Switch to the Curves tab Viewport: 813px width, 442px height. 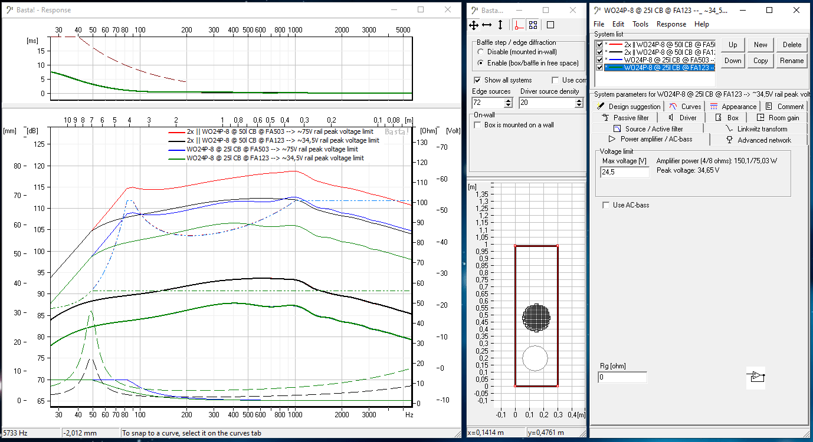click(x=684, y=107)
